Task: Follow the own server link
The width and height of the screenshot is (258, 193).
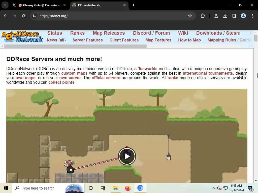Action: pos(70,78)
